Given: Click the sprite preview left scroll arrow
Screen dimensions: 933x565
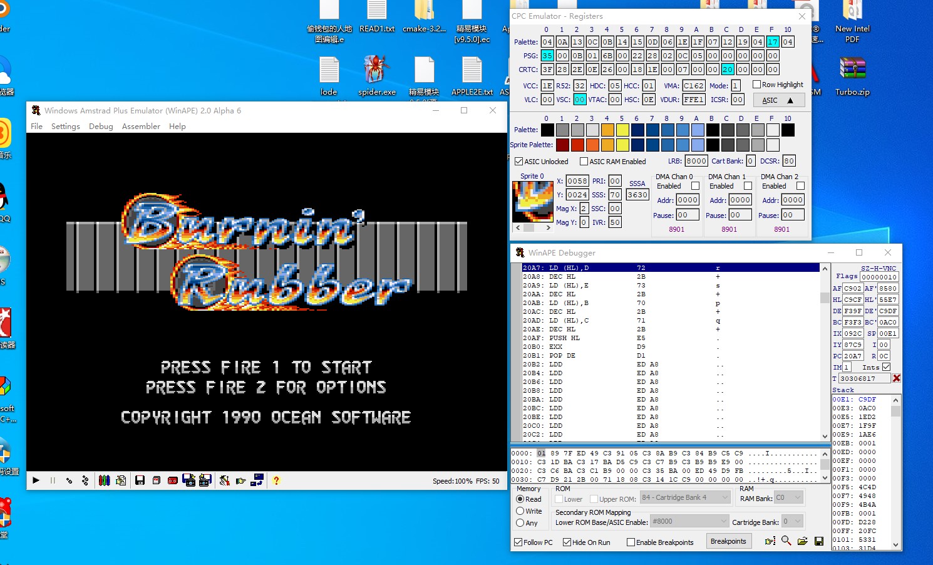Looking at the screenshot, I should tap(517, 228).
